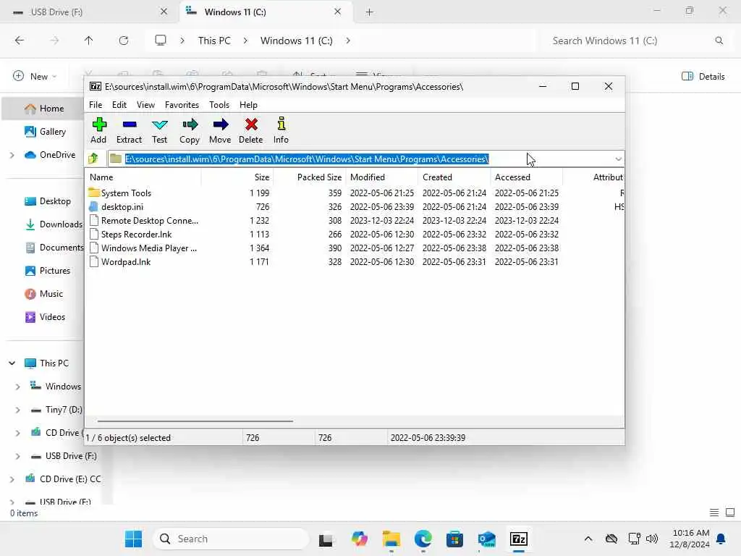Viewport: 741px width, 556px height.
Task: Click the red Delete toolbar icon
Action: 251,130
